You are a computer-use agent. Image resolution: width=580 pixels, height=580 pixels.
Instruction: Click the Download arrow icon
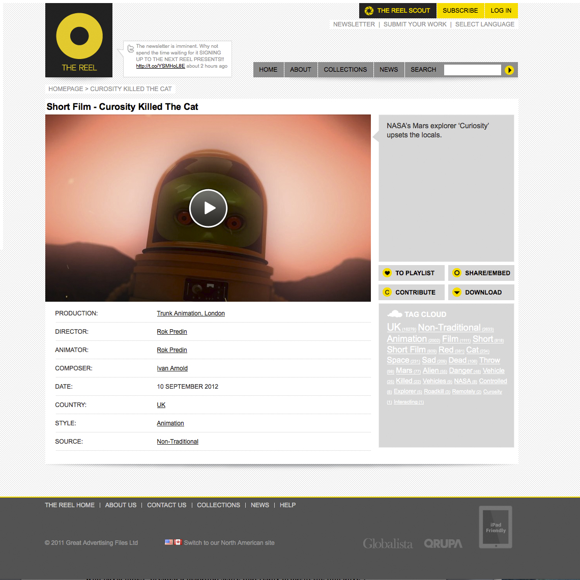click(x=457, y=293)
